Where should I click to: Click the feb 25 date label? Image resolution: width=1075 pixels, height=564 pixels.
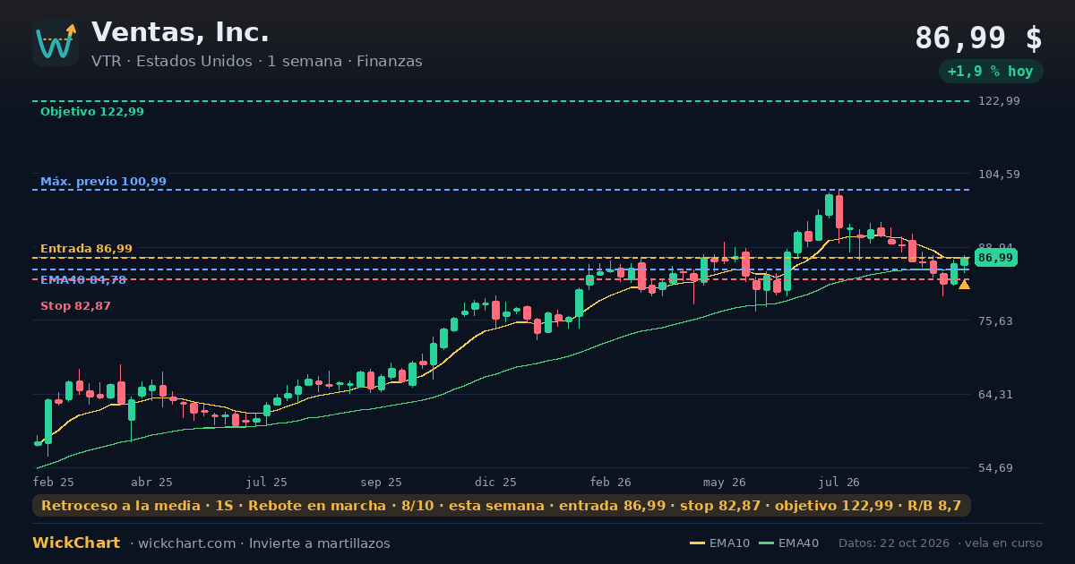[x=54, y=483]
